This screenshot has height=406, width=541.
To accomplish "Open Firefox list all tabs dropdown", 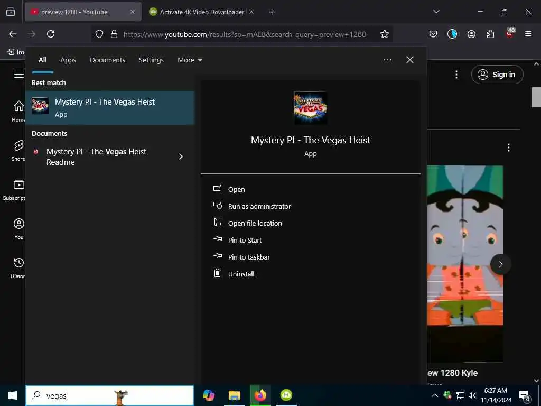I will click(x=436, y=12).
